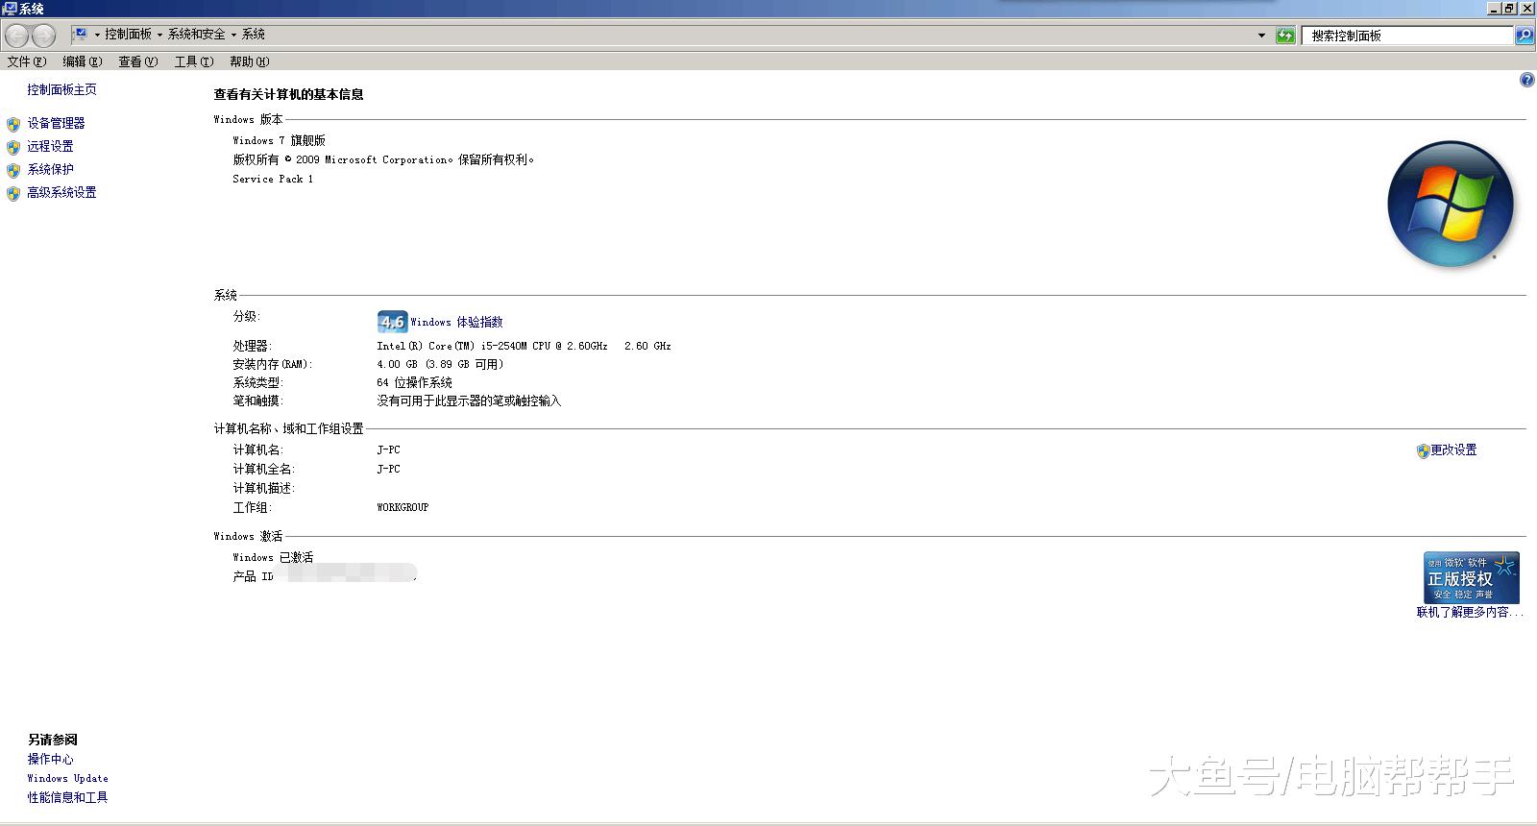Go back with the Back arrow button
This screenshot has height=826, width=1537.
pyautogui.click(x=17, y=36)
